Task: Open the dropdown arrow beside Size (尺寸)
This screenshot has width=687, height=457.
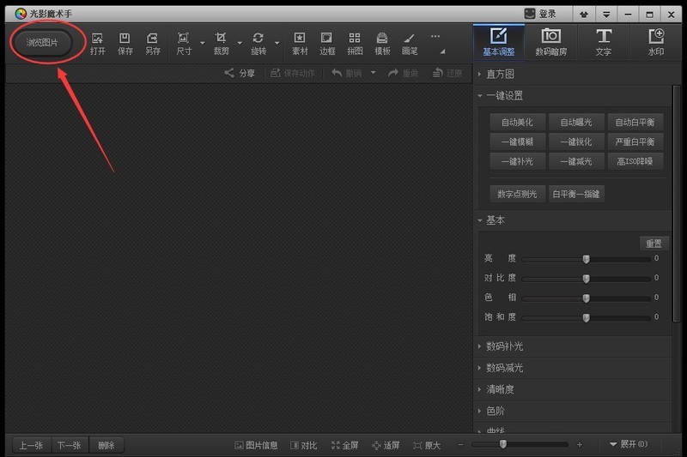Action: click(x=203, y=43)
